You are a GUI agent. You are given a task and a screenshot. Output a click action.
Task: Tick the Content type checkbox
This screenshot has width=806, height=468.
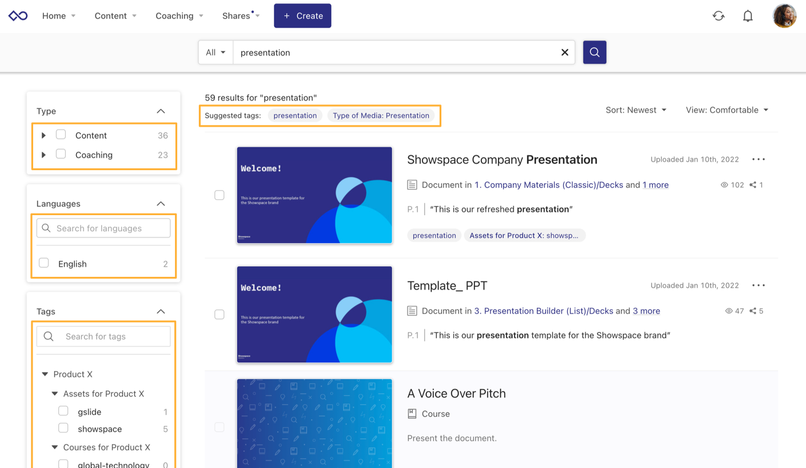(61, 135)
